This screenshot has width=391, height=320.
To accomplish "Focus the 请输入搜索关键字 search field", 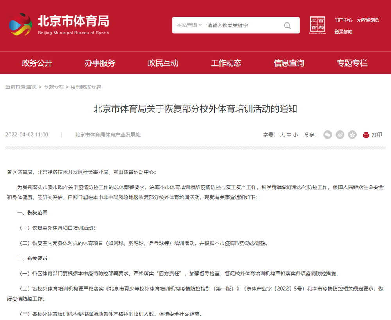I will tap(242, 25).
